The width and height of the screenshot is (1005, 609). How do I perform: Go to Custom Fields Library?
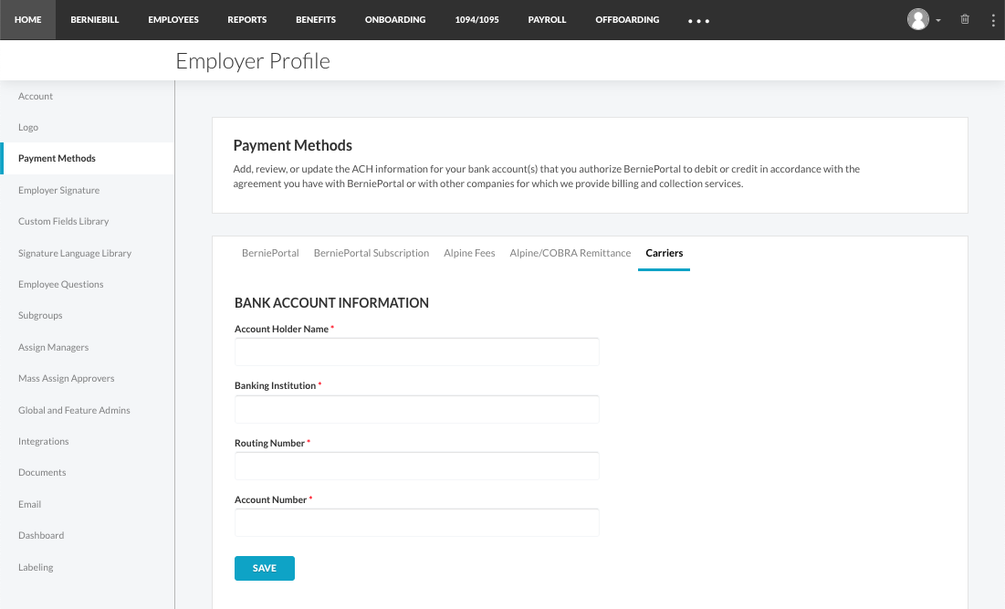click(x=63, y=221)
